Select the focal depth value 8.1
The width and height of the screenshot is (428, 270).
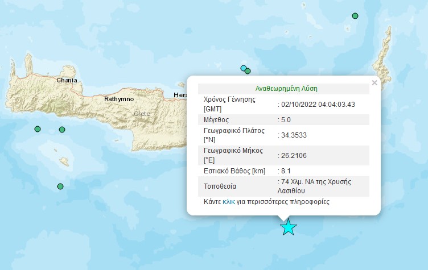coord(286,171)
